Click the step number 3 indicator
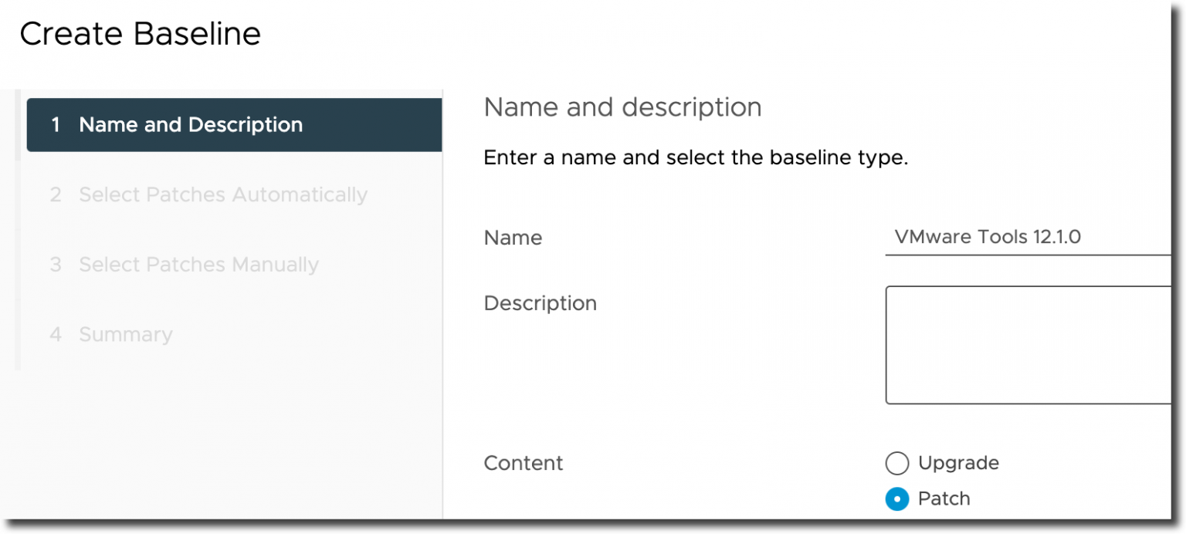The height and width of the screenshot is (534, 1186). pos(56,265)
